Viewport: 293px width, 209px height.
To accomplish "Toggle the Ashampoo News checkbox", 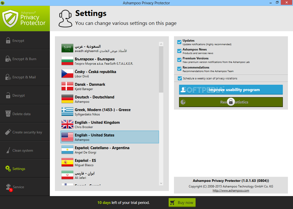I will (x=179, y=51).
